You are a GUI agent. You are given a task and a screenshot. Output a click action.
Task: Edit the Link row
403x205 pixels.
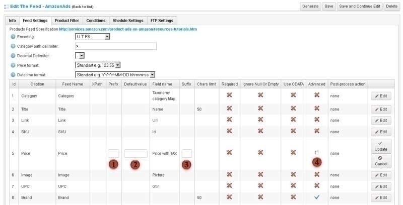381,121
